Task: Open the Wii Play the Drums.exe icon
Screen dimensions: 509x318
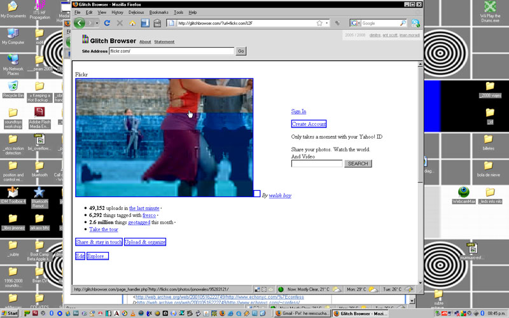Action: pyautogui.click(x=490, y=11)
